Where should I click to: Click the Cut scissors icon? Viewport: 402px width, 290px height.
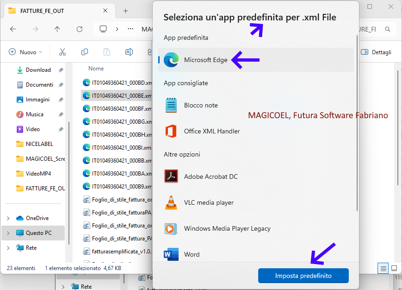coord(62,52)
